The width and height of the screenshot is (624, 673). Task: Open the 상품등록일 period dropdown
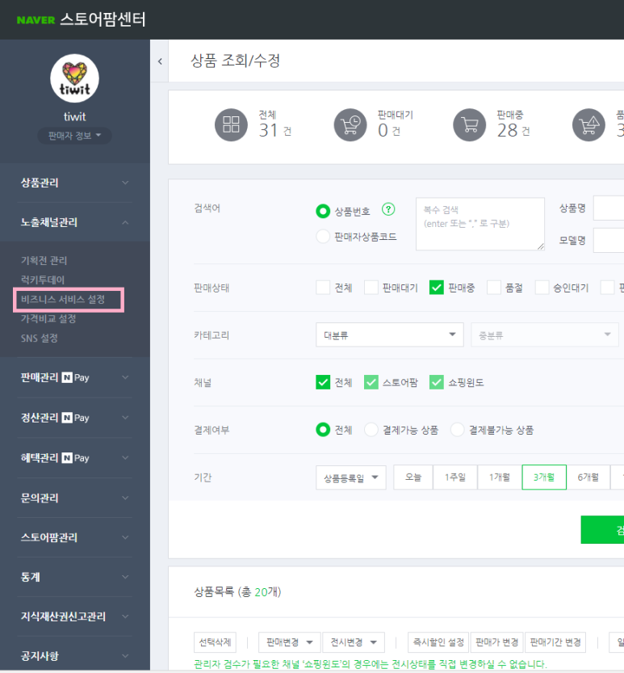pyautogui.click(x=351, y=477)
